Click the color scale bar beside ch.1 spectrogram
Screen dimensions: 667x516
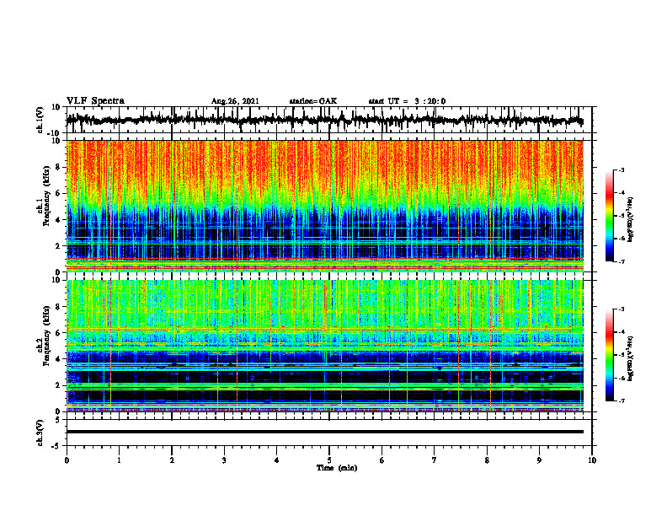pyautogui.click(x=610, y=216)
